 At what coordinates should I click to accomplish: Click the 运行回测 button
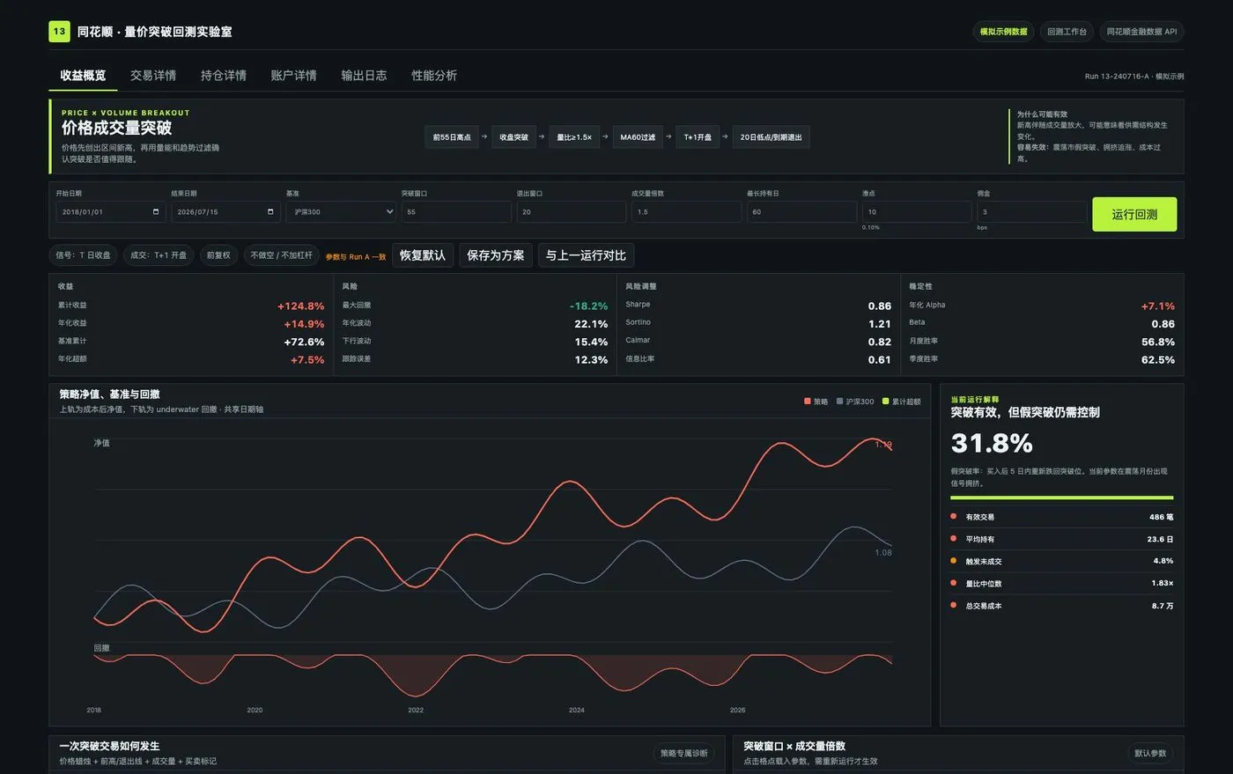pyautogui.click(x=1134, y=214)
